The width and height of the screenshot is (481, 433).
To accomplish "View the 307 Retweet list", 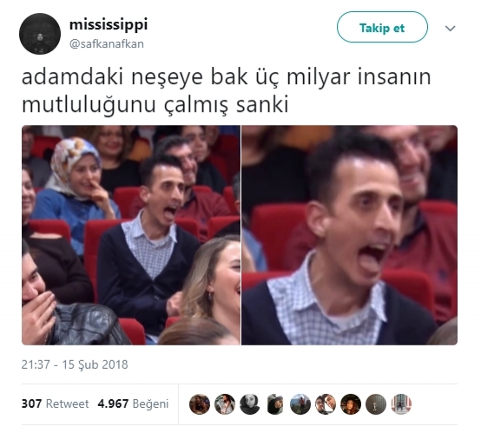I will click(56, 403).
